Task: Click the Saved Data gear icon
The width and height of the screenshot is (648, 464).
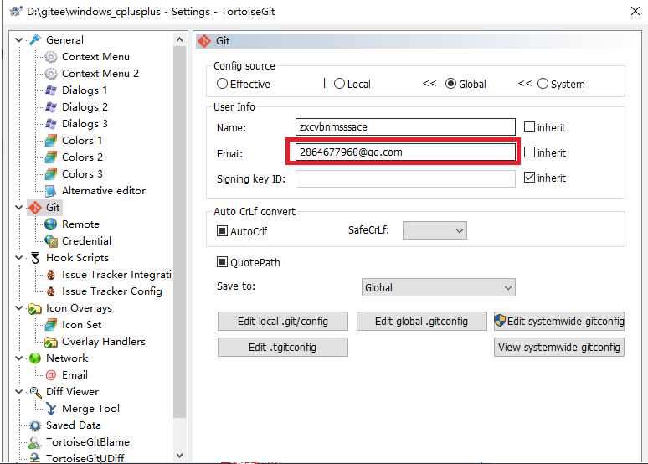Action: pos(35,425)
